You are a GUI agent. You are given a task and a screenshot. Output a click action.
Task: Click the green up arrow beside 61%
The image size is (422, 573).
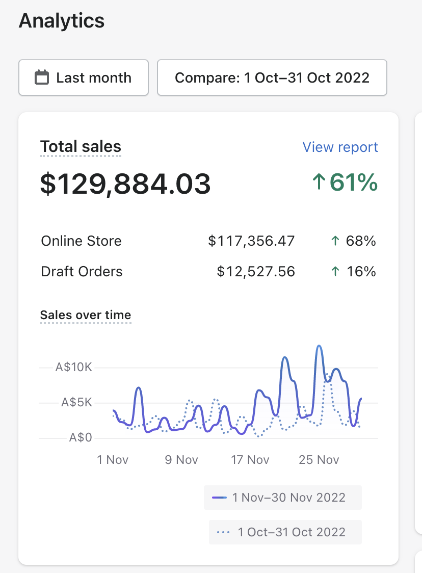[319, 183]
